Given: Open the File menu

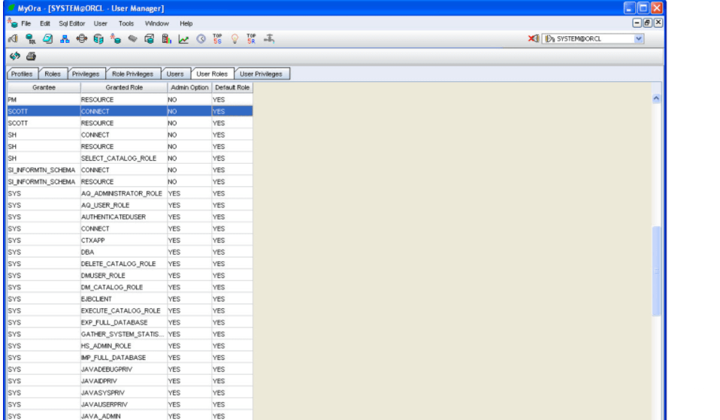Looking at the screenshot, I should click(26, 23).
